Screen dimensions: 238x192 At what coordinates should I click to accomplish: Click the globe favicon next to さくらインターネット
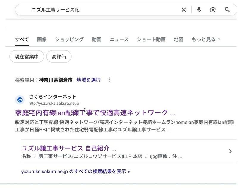pos(20,100)
